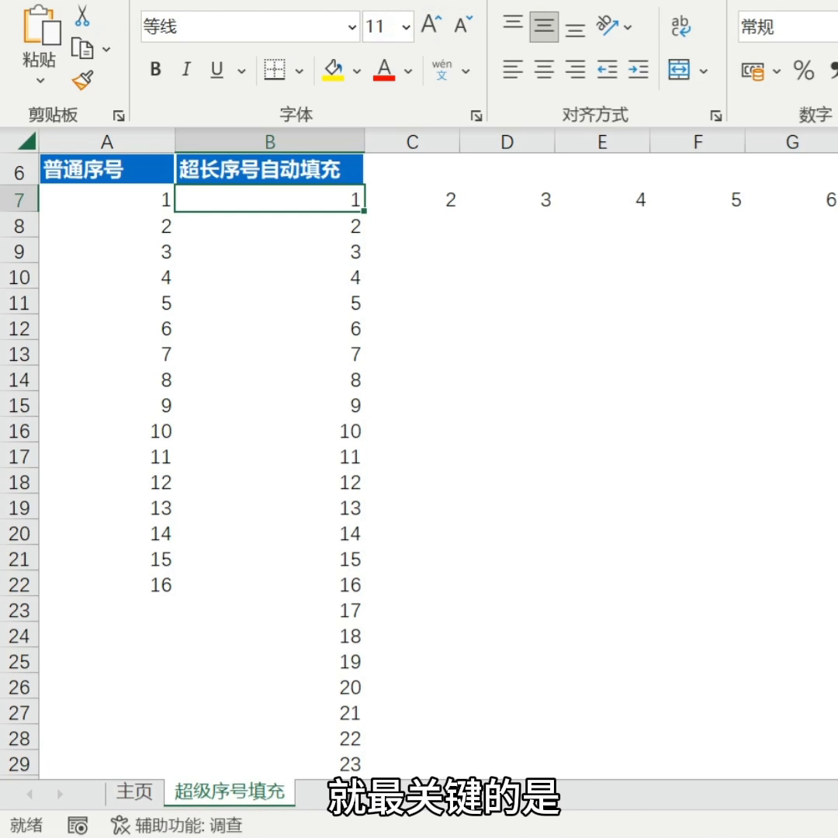Select column A header
The width and height of the screenshot is (838, 838).
(107, 142)
